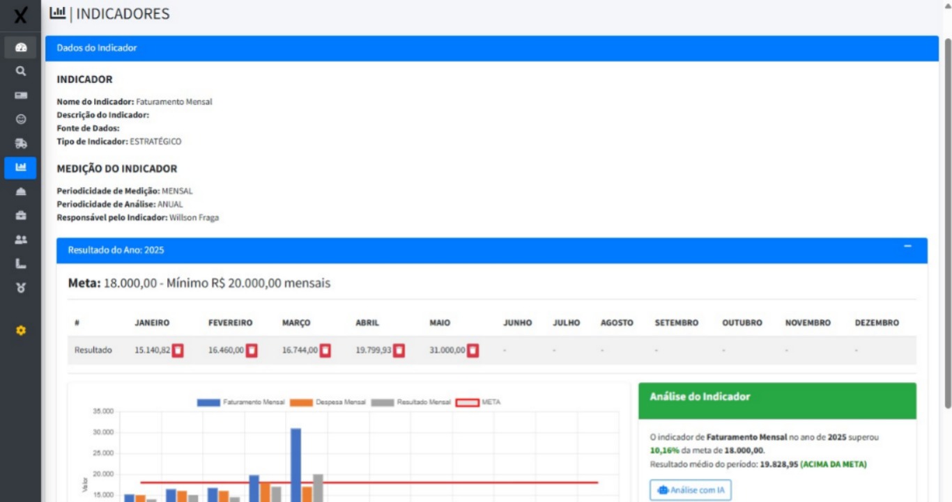Screen dimensions: 952x502
Task: Click the META red legend swatch
Action: [x=467, y=402]
